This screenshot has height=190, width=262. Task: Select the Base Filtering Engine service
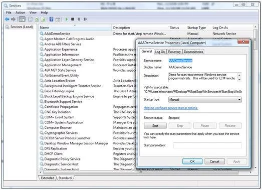(59, 91)
